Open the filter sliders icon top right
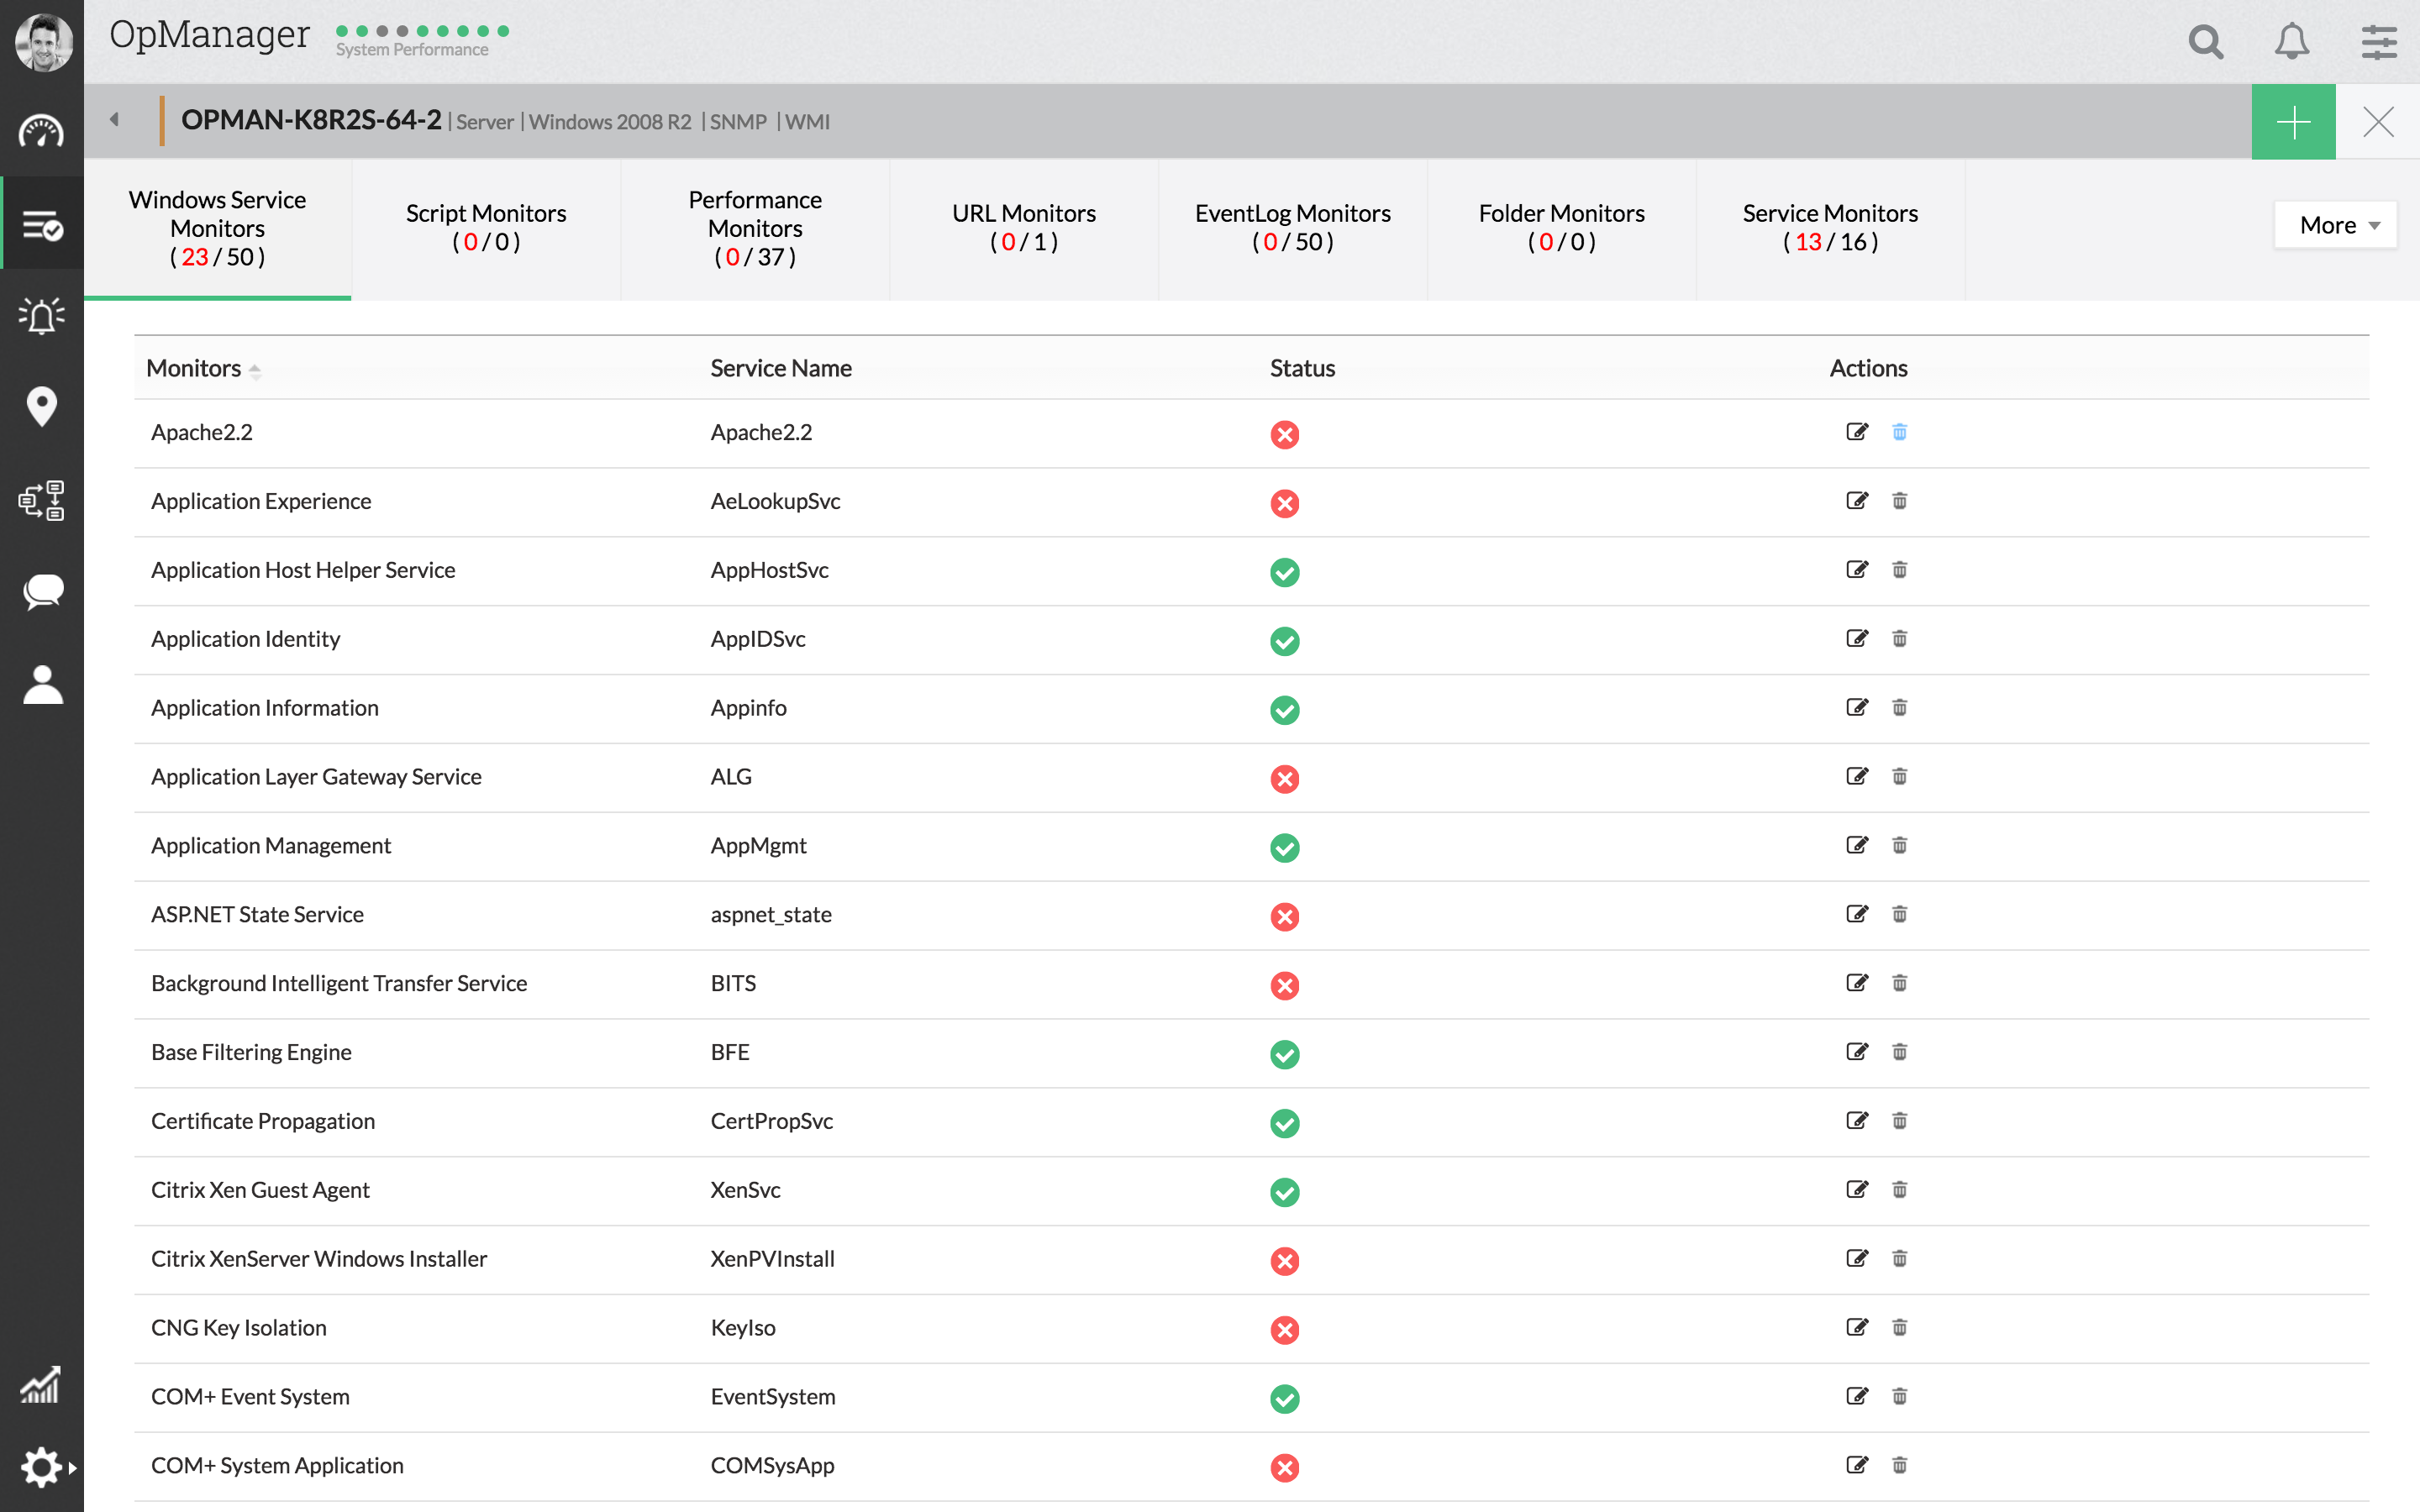 tap(2378, 42)
